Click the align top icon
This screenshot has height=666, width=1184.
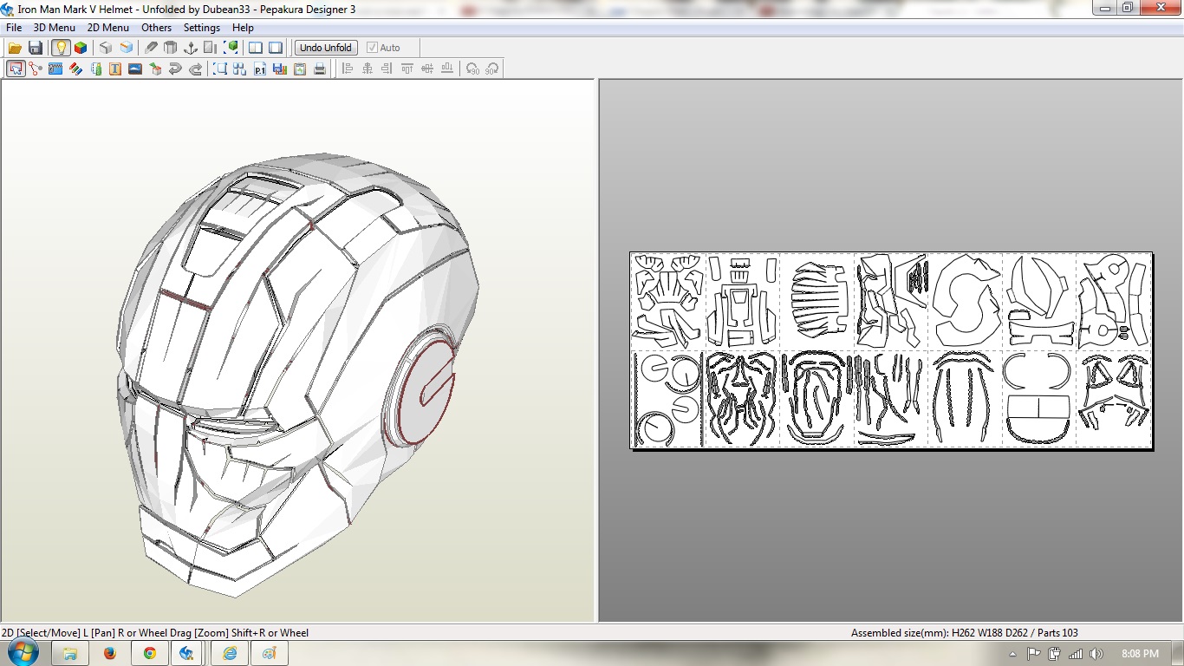[x=407, y=69]
